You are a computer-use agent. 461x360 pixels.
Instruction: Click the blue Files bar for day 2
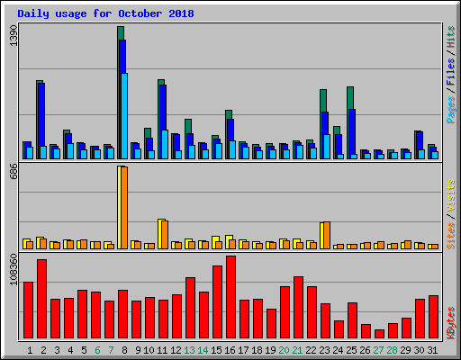pos(42,114)
